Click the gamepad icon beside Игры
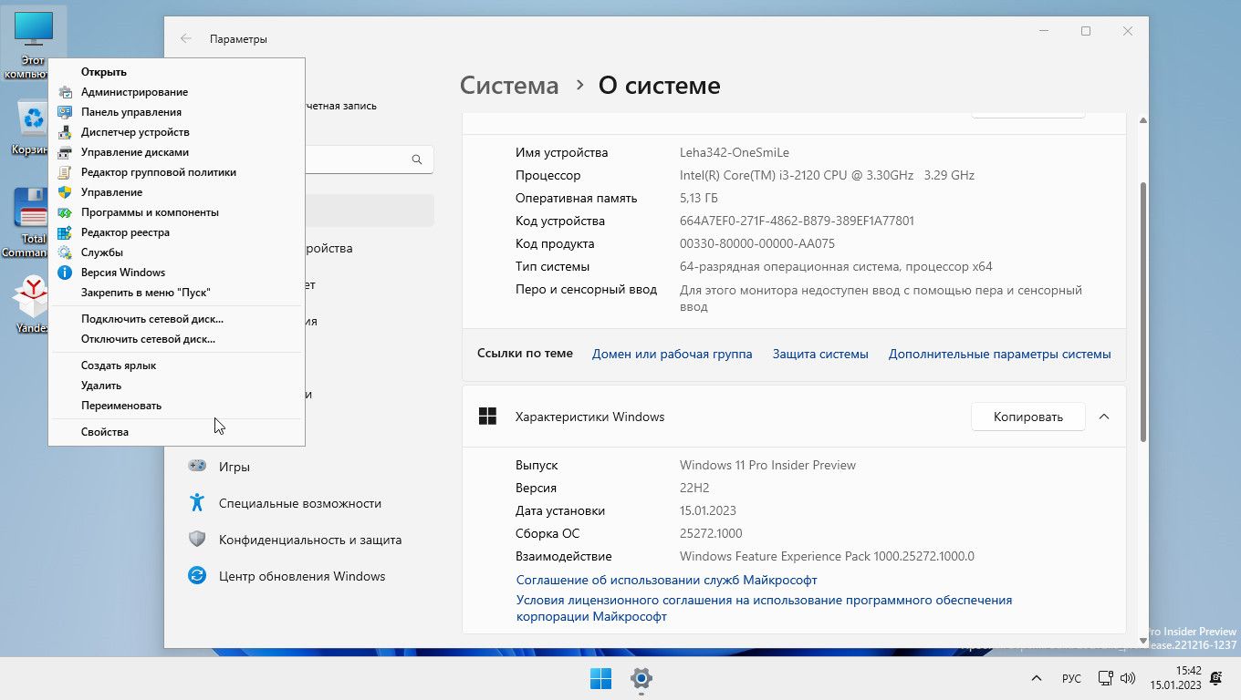The image size is (1241, 700). [x=197, y=466]
